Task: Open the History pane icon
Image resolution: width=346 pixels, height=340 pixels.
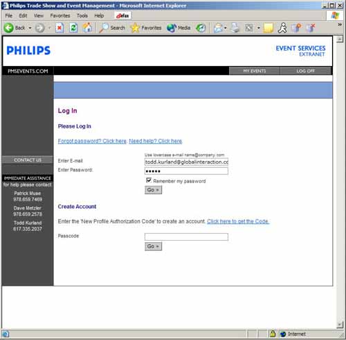Action: point(201,28)
